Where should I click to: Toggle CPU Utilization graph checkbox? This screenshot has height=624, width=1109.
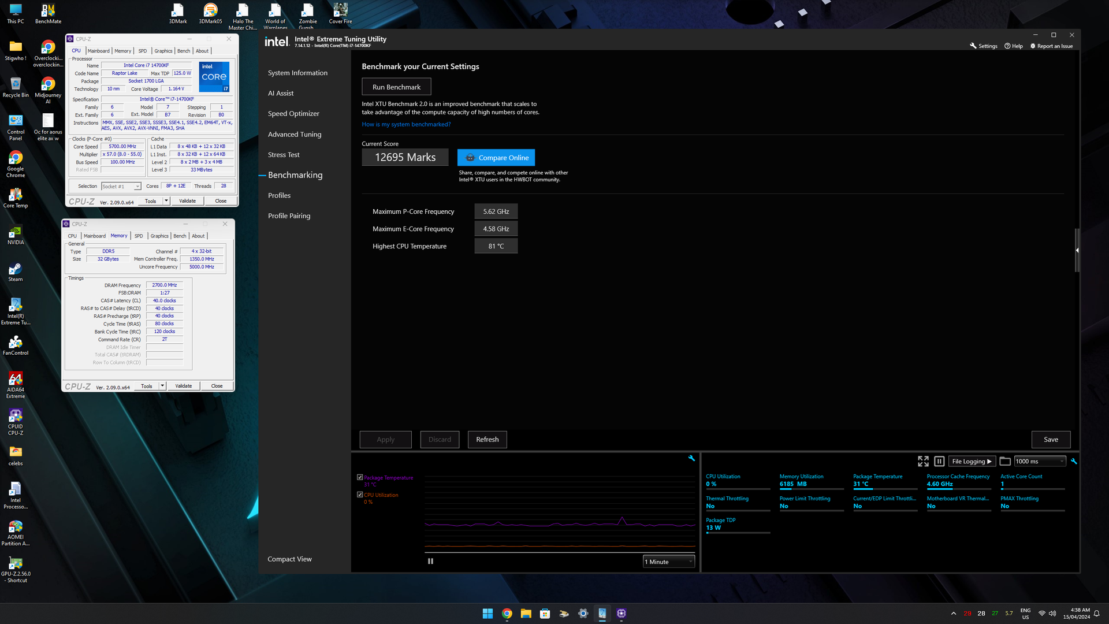[x=360, y=495]
